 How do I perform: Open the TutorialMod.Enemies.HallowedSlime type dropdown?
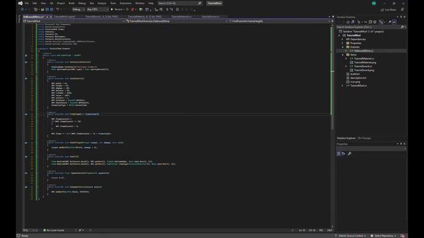coord(176,21)
